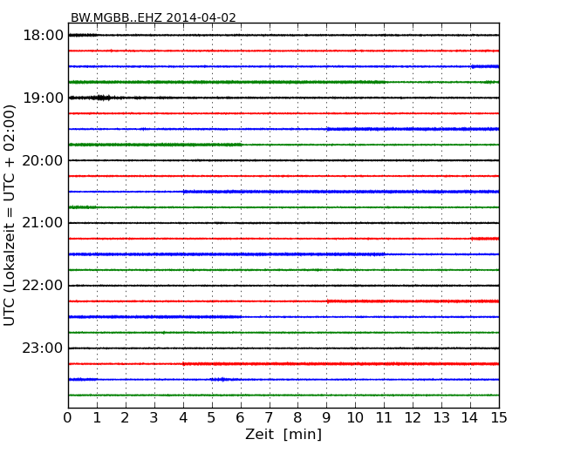The height and width of the screenshot is (453, 567).
Task: Click the plot title BW.MGBB..EHZ 2014-04-02
Action: [153, 17]
